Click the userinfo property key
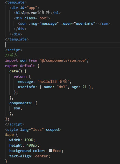 coord(26,87)
